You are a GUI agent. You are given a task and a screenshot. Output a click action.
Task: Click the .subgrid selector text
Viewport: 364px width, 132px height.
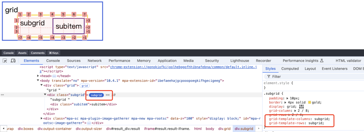272,94
